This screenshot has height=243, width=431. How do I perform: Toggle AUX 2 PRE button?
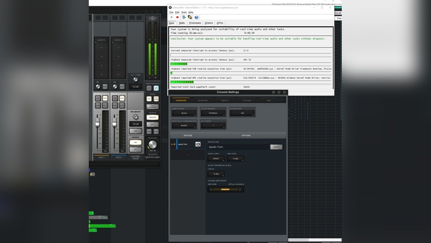115,98
